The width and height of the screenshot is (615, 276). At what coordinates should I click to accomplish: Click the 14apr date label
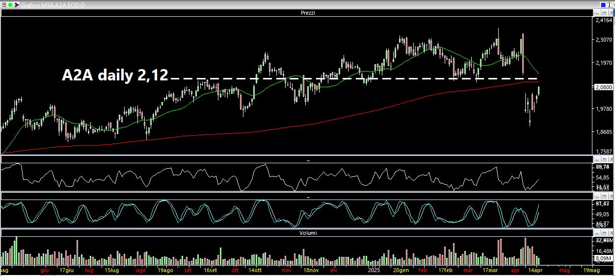(536, 270)
